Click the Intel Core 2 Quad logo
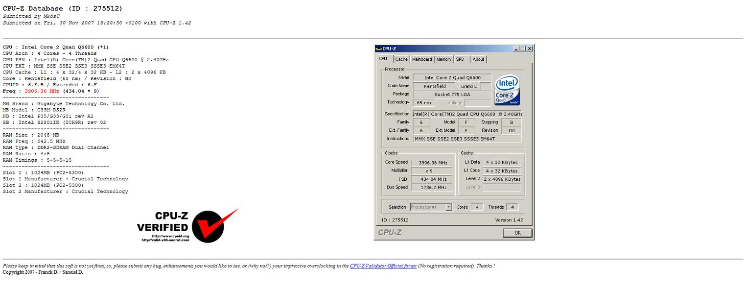Viewport: 746px width, 289px height. (507, 90)
